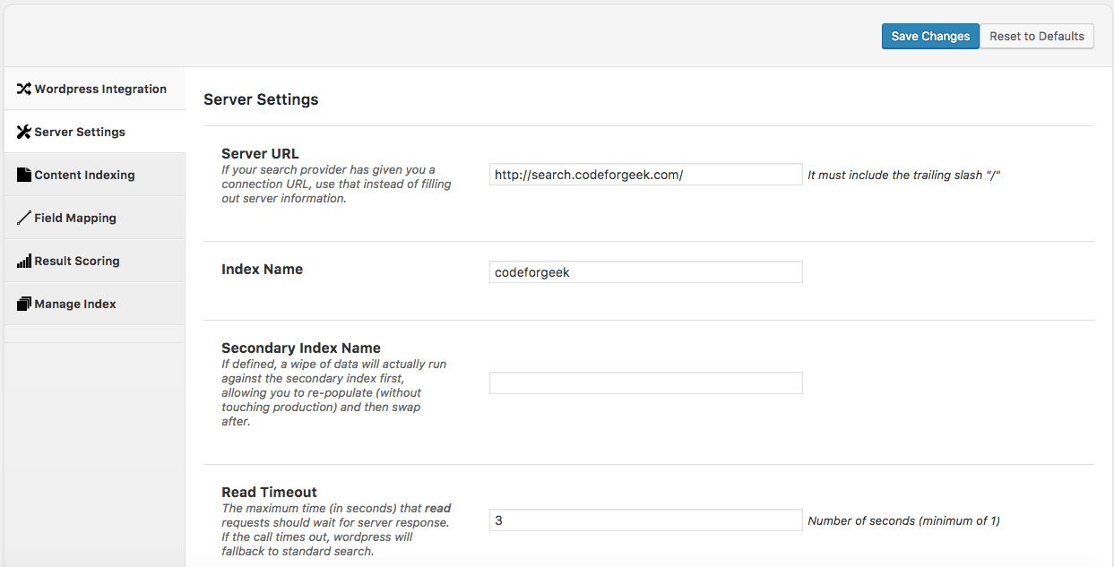
Task: Click the Server Settings section heading
Action: 261,99
